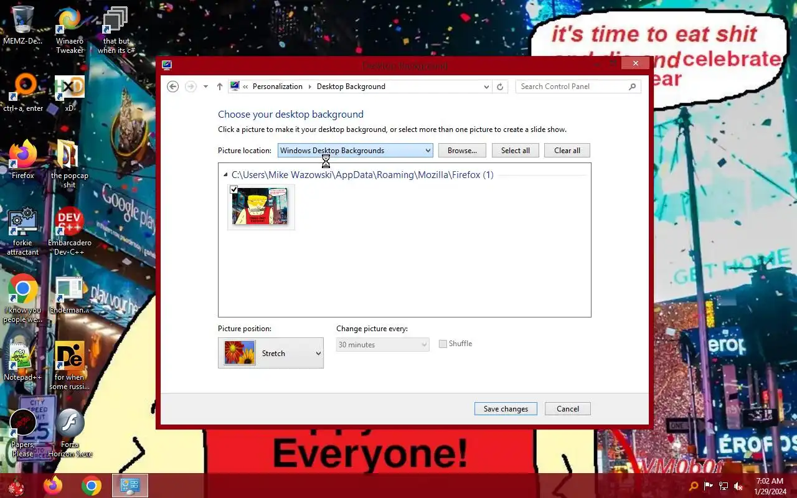Select the Winaero Tweaker desktop shortcut
The height and width of the screenshot is (498, 797).
[x=69, y=30]
